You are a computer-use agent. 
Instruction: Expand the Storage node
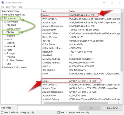click(x=5, y=53)
